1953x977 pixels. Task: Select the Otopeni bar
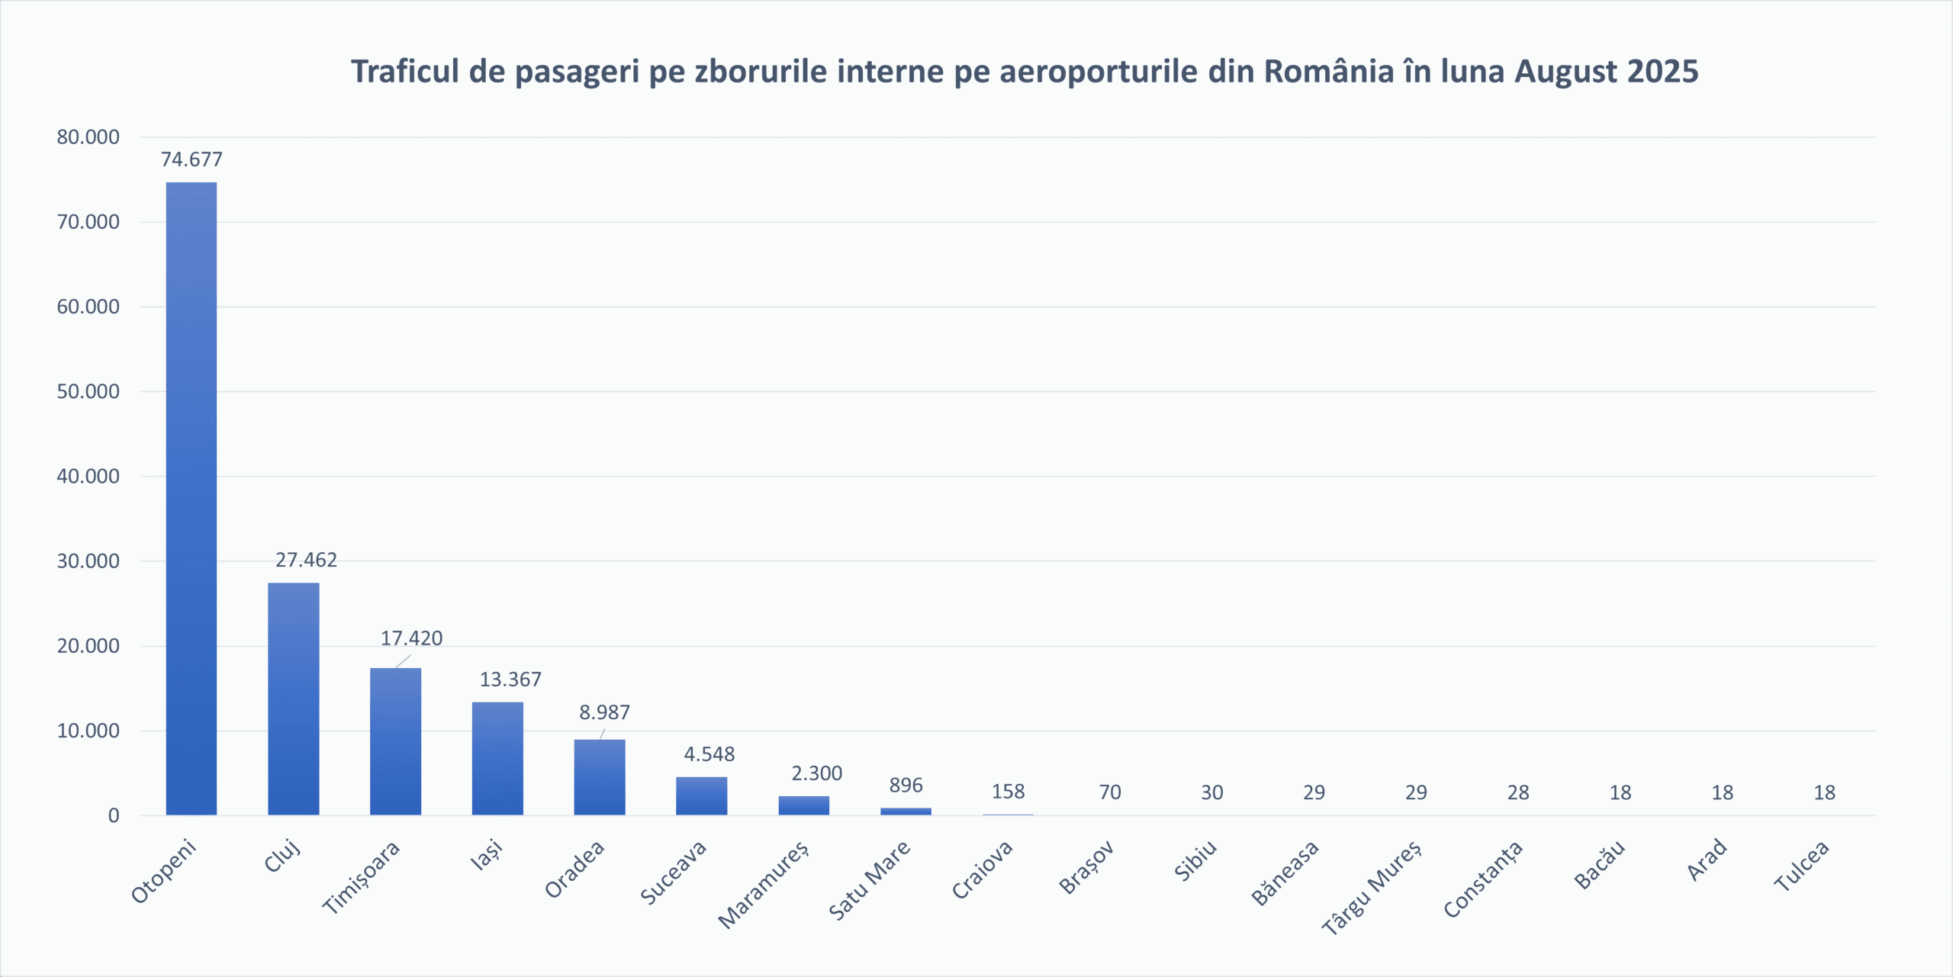(191, 499)
